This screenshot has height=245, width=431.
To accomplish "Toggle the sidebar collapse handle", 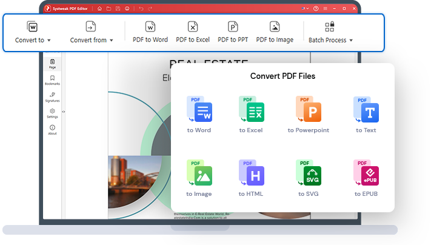I will coord(64,112).
